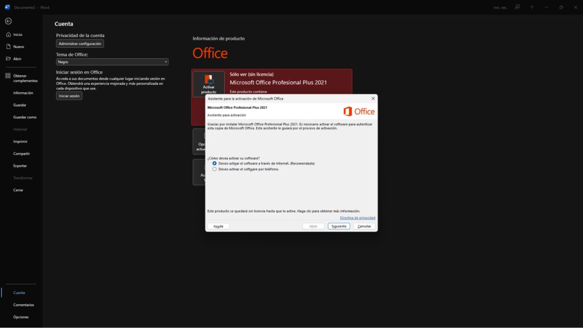
Task: Close the activation wizard dialog
Action: tap(373, 99)
